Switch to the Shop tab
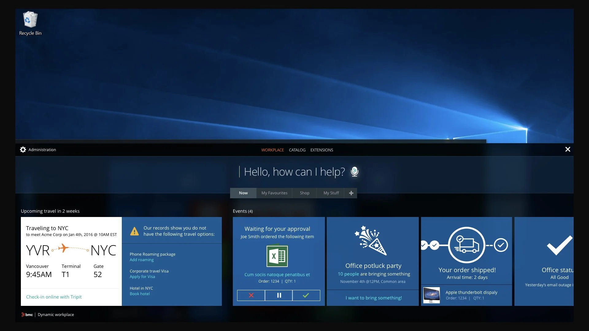The image size is (589, 331). pyautogui.click(x=304, y=193)
